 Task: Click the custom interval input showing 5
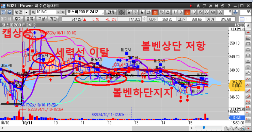click(x=228, y=12)
